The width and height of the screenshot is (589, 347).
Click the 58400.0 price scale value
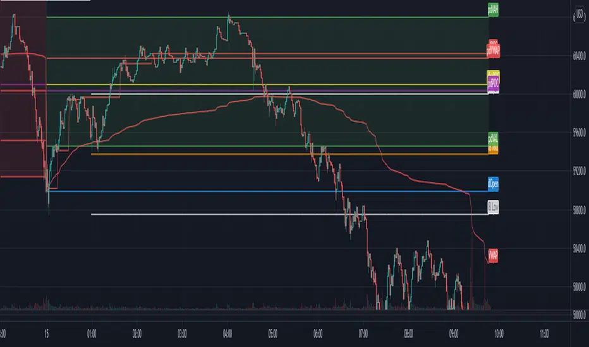tap(580, 249)
